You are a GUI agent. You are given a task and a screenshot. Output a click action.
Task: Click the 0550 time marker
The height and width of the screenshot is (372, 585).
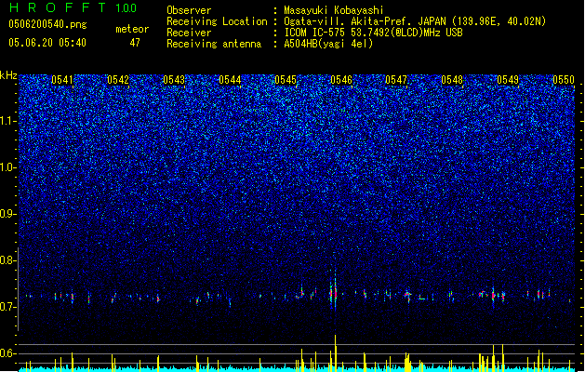[x=564, y=80]
